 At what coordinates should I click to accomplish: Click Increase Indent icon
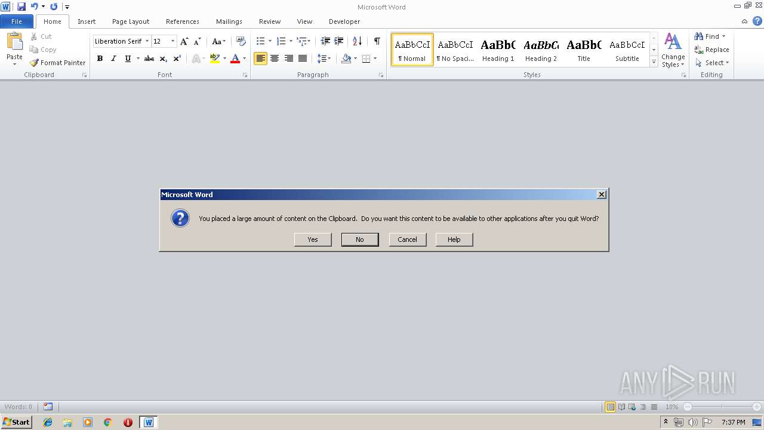coord(338,41)
